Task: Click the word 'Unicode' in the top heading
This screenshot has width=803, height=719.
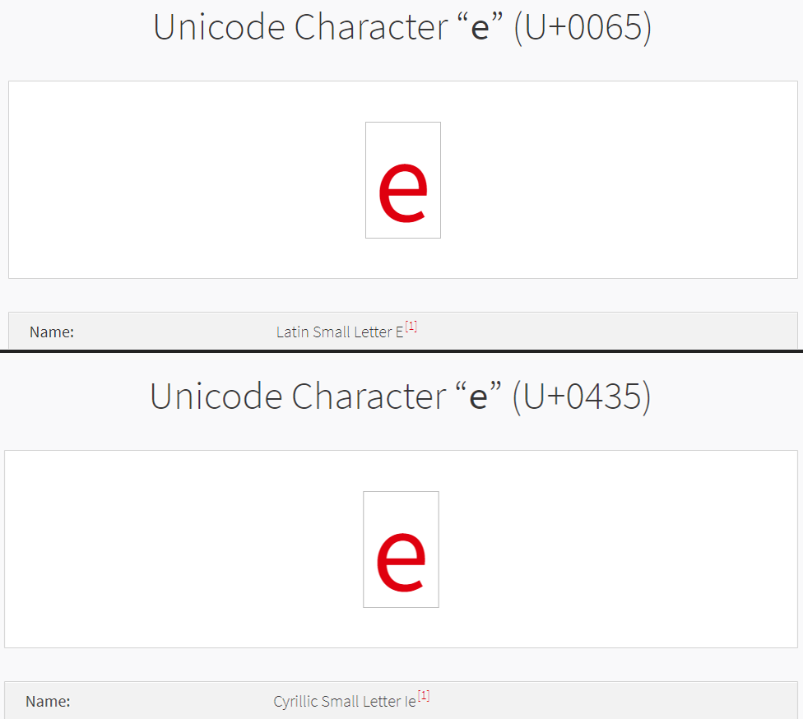Action: pos(219,27)
